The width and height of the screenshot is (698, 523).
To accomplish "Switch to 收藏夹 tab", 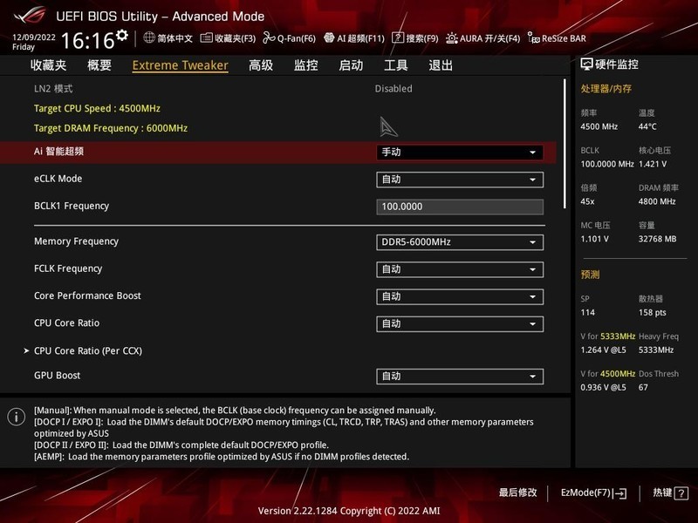I will [49, 65].
